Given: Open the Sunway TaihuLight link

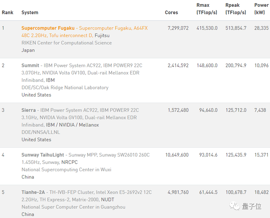Looking at the screenshot, I should (43, 155).
